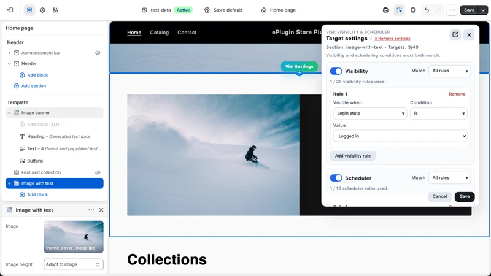Switch to the mobile preview icon
Screen dimensions: 491x276
pyautogui.click(x=413, y=10)
